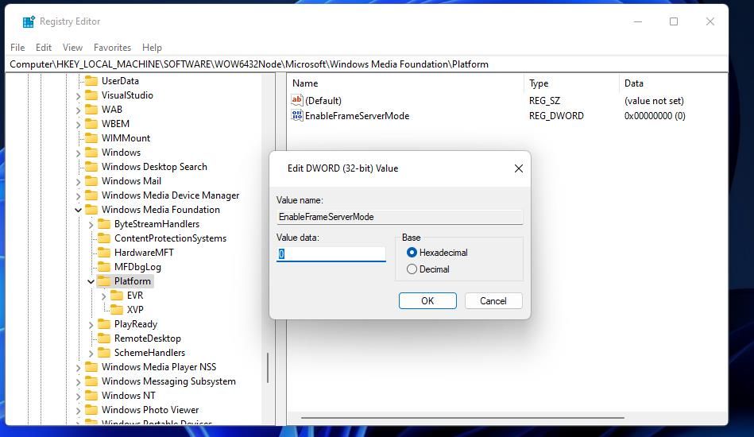
Task: Click the REG_SZ type cell
Action: (544, 100)
